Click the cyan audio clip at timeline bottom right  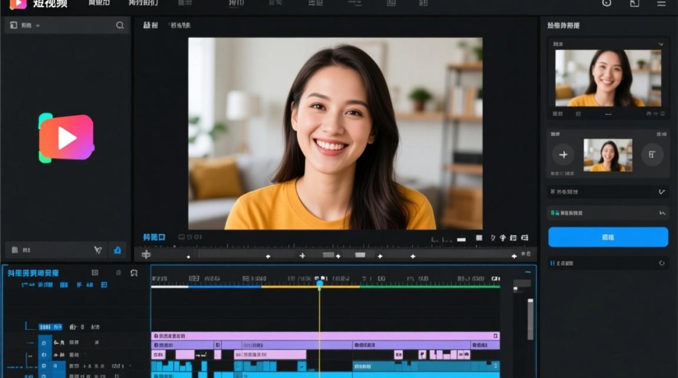[x=426, y=366]
